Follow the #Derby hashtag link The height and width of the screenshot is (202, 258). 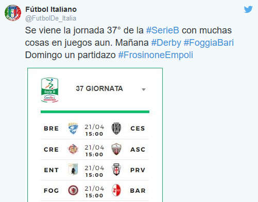[166, 43]
